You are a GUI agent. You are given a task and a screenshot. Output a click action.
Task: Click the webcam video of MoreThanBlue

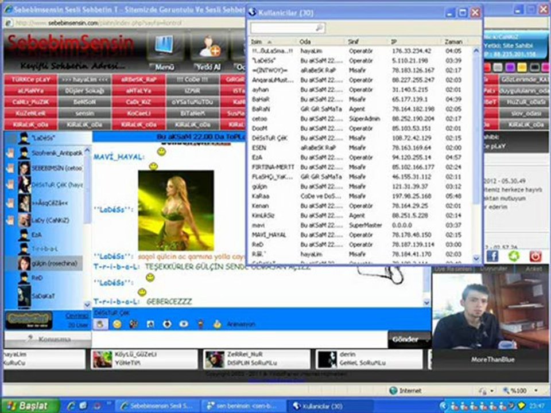pos(490,311)
